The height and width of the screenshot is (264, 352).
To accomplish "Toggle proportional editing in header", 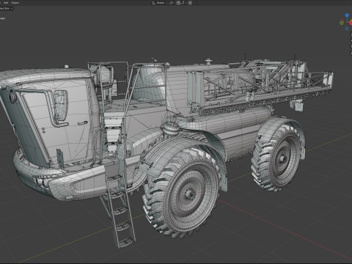I will point(190,3).
